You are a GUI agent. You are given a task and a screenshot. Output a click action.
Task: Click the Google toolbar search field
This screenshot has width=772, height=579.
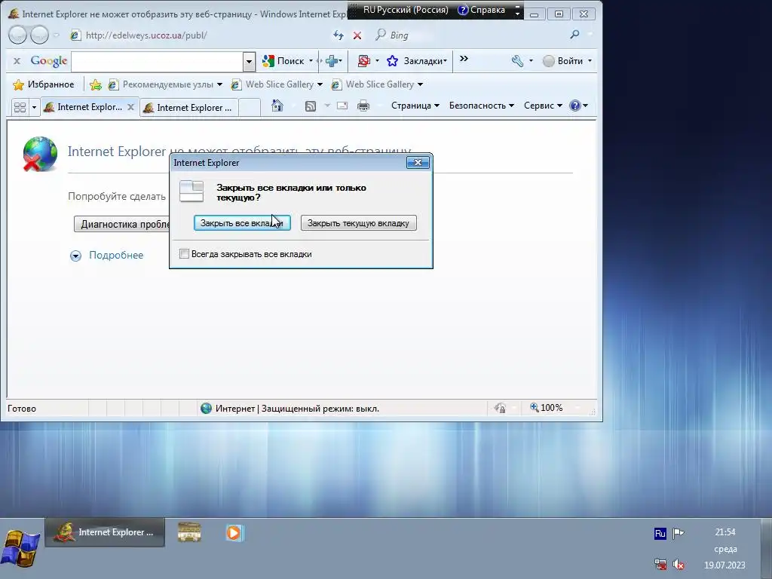[x=158, y=62]
